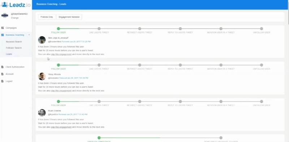Open Keyword Search submenu item
Viewport: 289px width, 142px height.
point(14,42)
